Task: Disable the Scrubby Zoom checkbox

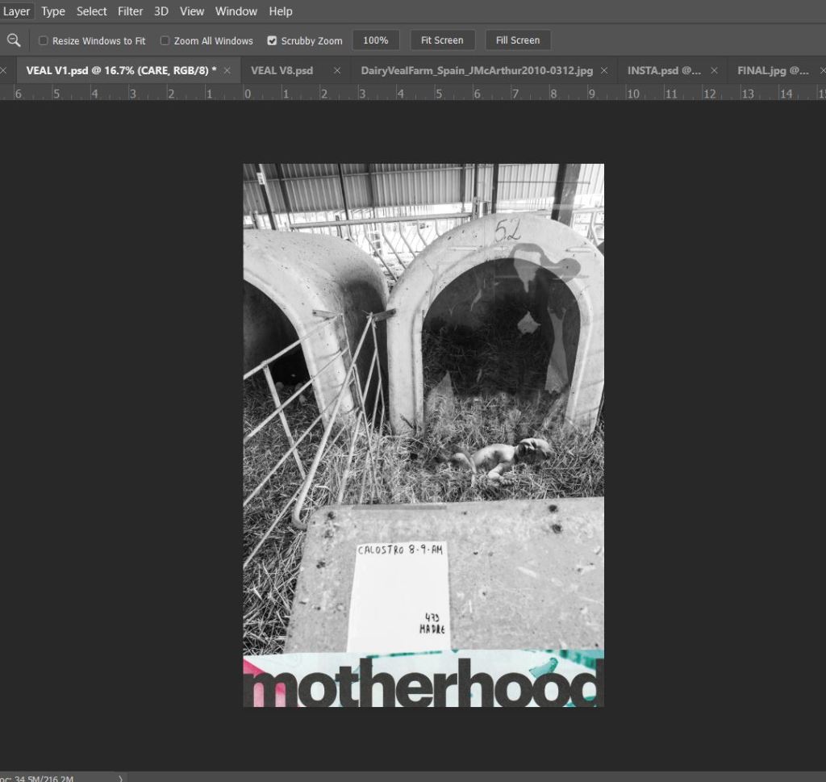Action: pyautogui.click(x=272, y=40)
